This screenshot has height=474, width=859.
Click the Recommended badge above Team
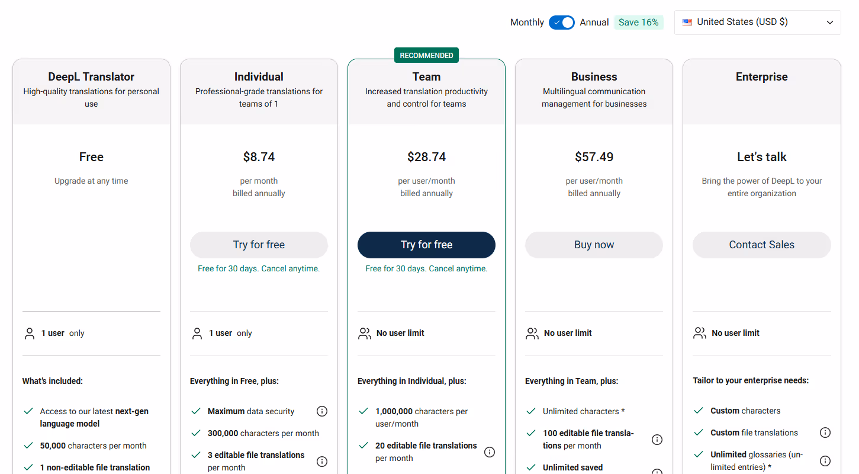(426, 55)
